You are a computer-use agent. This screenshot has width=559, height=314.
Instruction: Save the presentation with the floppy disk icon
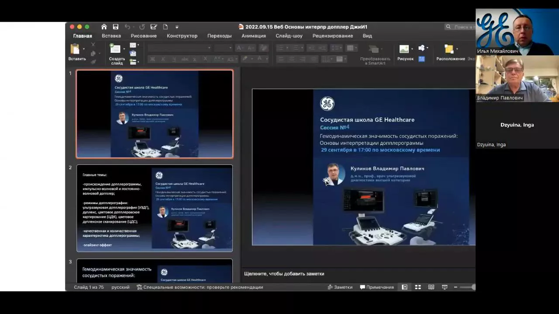116,27
